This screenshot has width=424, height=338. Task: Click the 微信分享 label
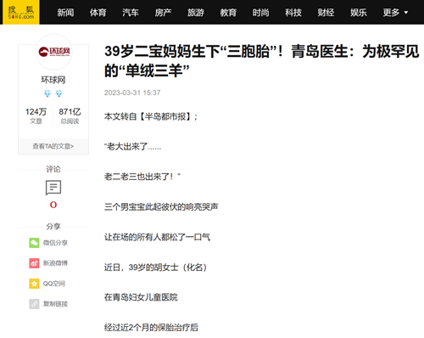pos(55,243)
